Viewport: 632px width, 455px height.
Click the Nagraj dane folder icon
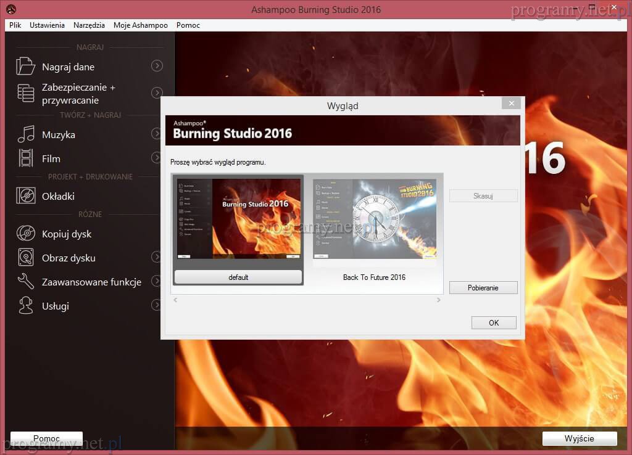click(25, 66)
